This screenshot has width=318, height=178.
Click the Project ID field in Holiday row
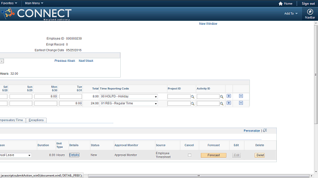click(179, 96)
